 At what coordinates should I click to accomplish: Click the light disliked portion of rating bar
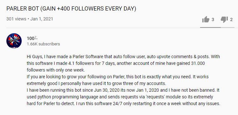pos(227,27)
